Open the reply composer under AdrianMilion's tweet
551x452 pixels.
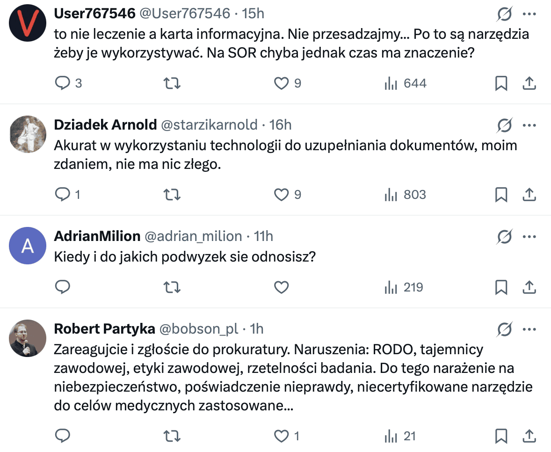coord(63,287)
